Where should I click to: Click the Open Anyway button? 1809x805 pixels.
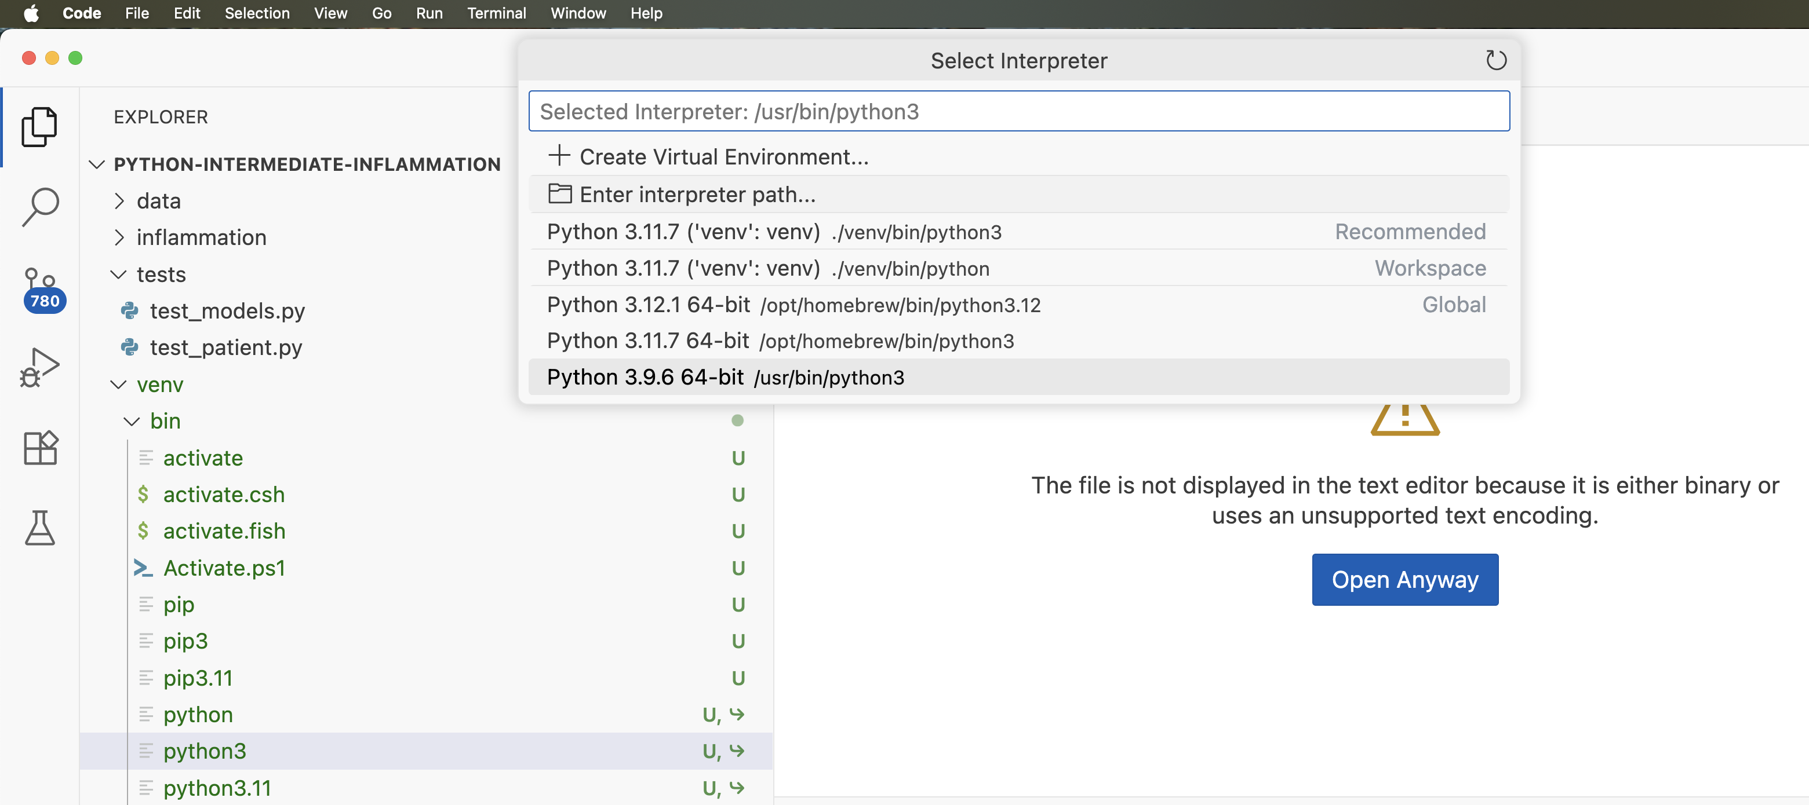[1404, 579]
